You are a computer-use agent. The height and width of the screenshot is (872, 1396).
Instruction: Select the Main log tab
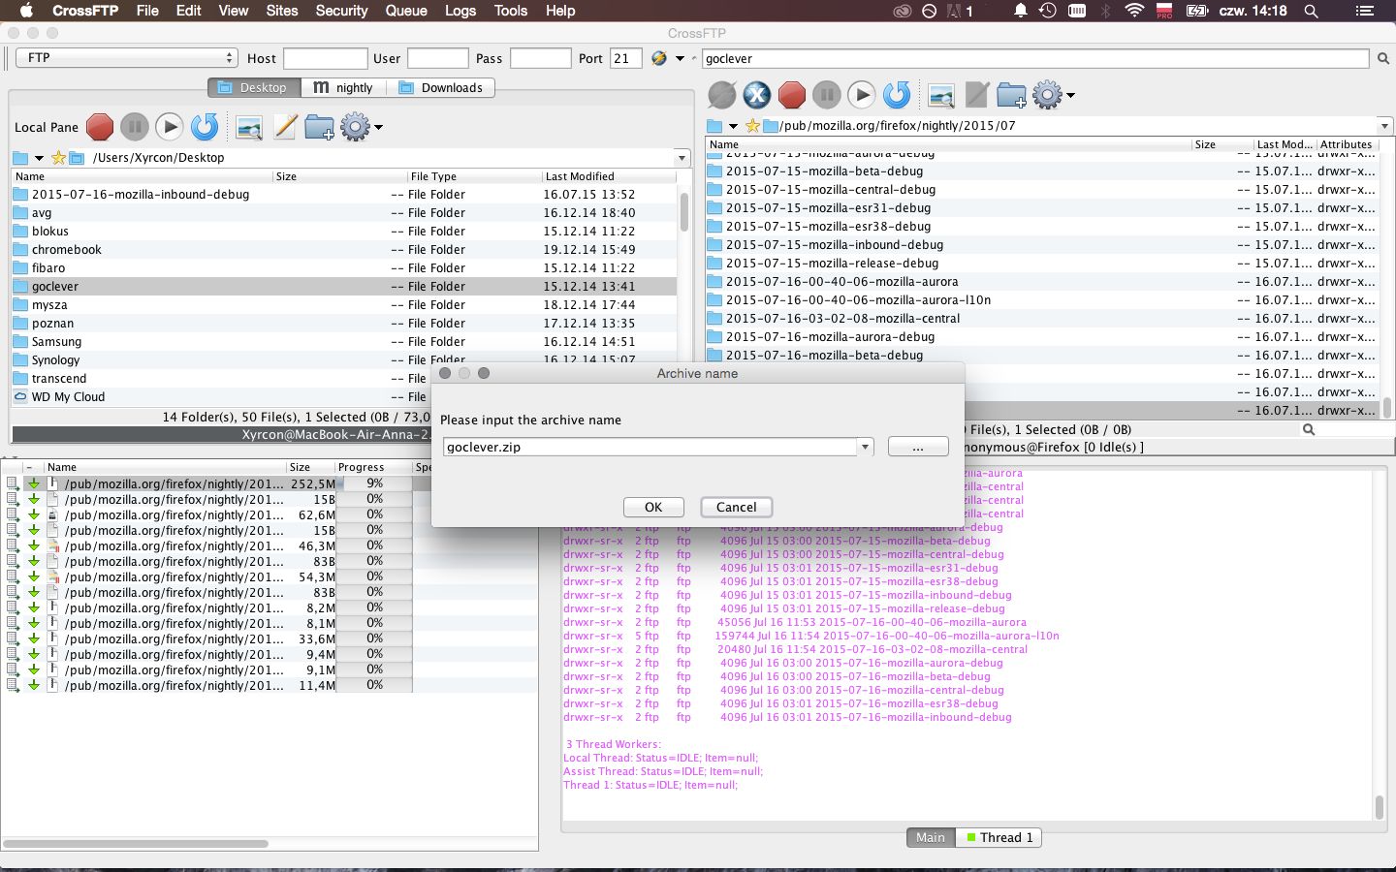(930, 837)
